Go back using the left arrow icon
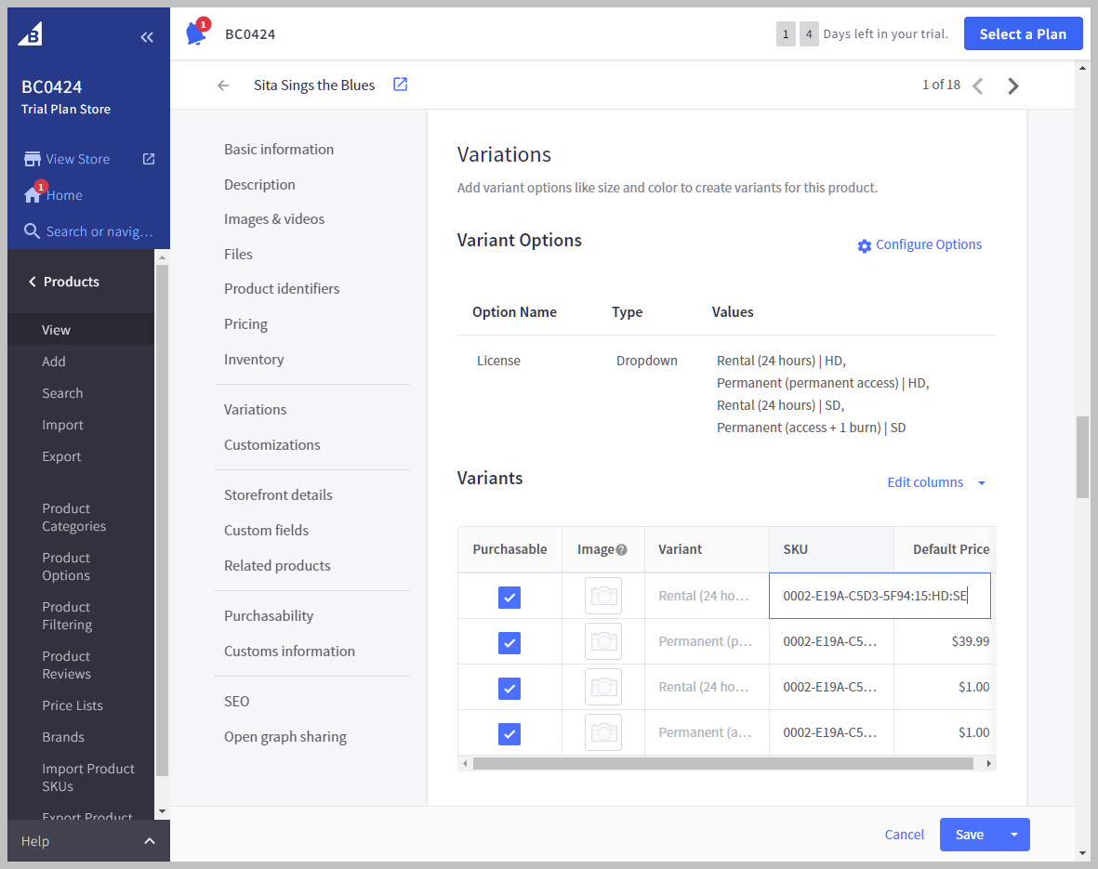The width and height of the screenshot is (1098, 869). (x=223, y=86)
